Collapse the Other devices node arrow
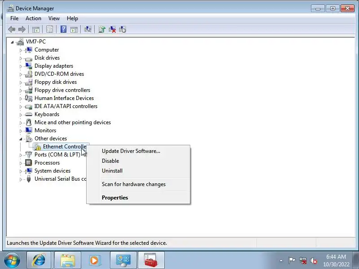359x269 pixels. [x=21, y=139]
